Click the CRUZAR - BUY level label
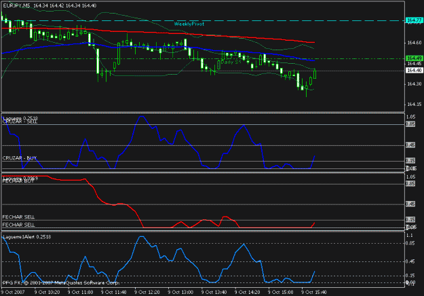This screenshot has height=296, width=424. pyautogui.click(x=20, y=158)
